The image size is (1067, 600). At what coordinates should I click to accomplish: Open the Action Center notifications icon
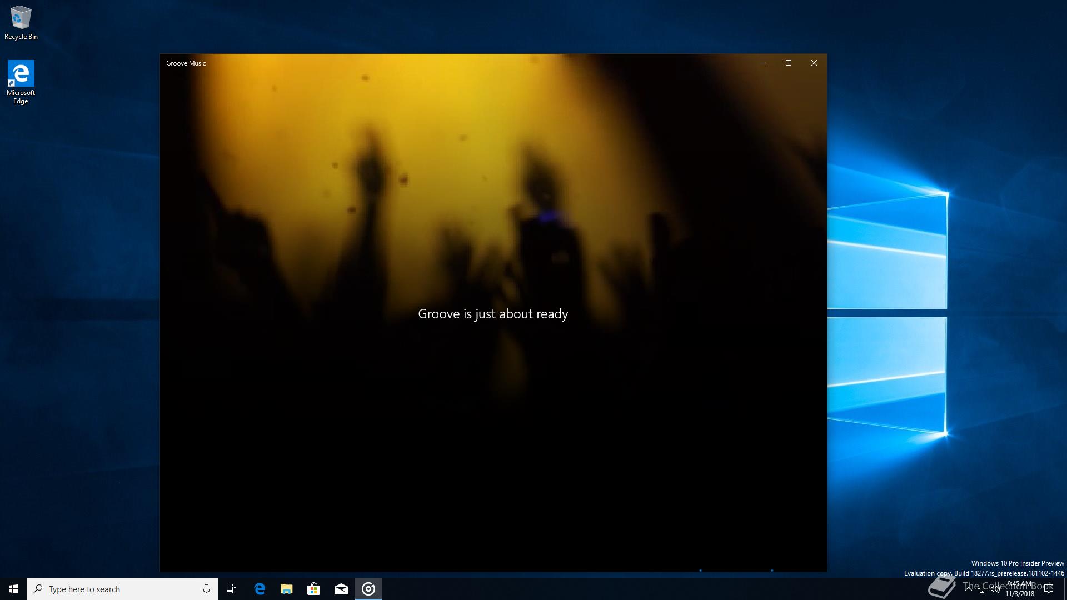point(1049,589)
